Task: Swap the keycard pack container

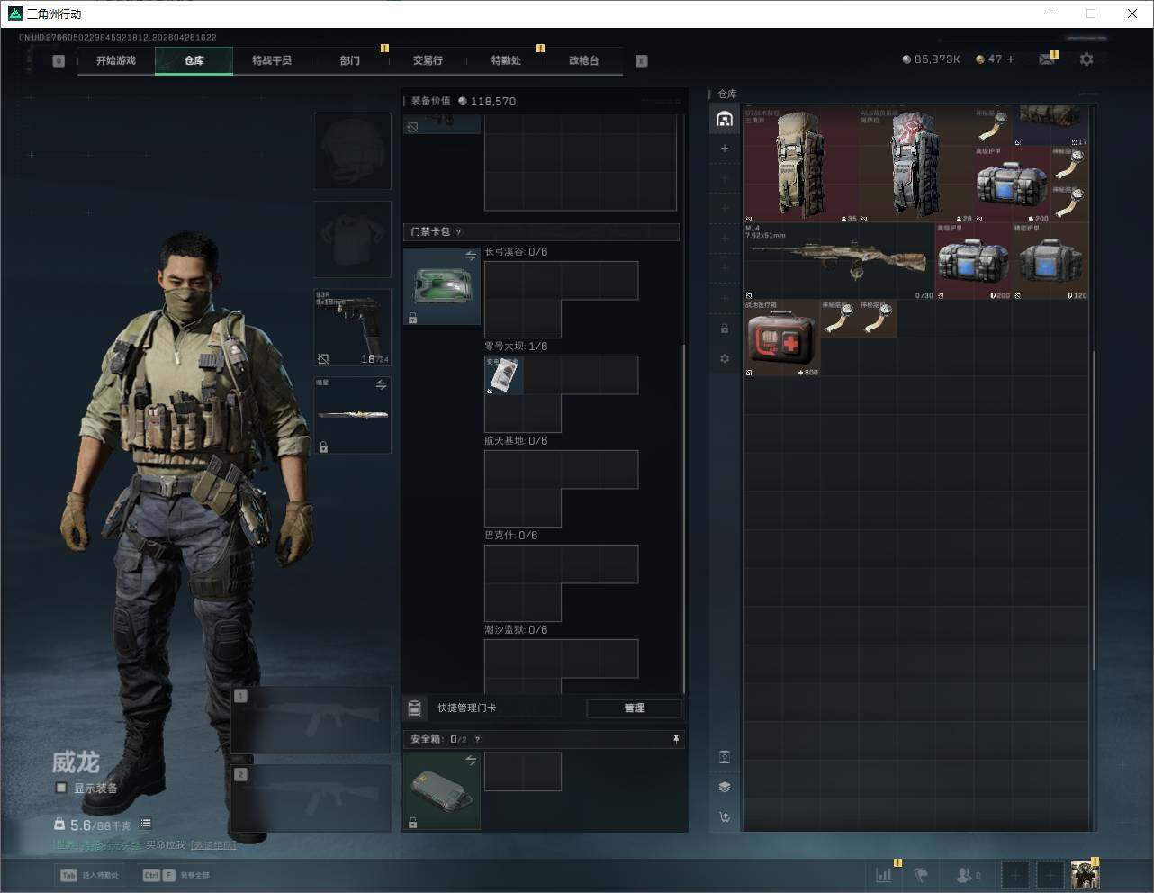Action: [471, 257]
